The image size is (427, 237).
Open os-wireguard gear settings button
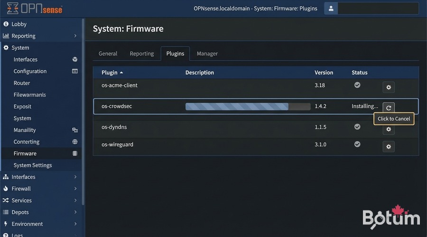point(389,146)
